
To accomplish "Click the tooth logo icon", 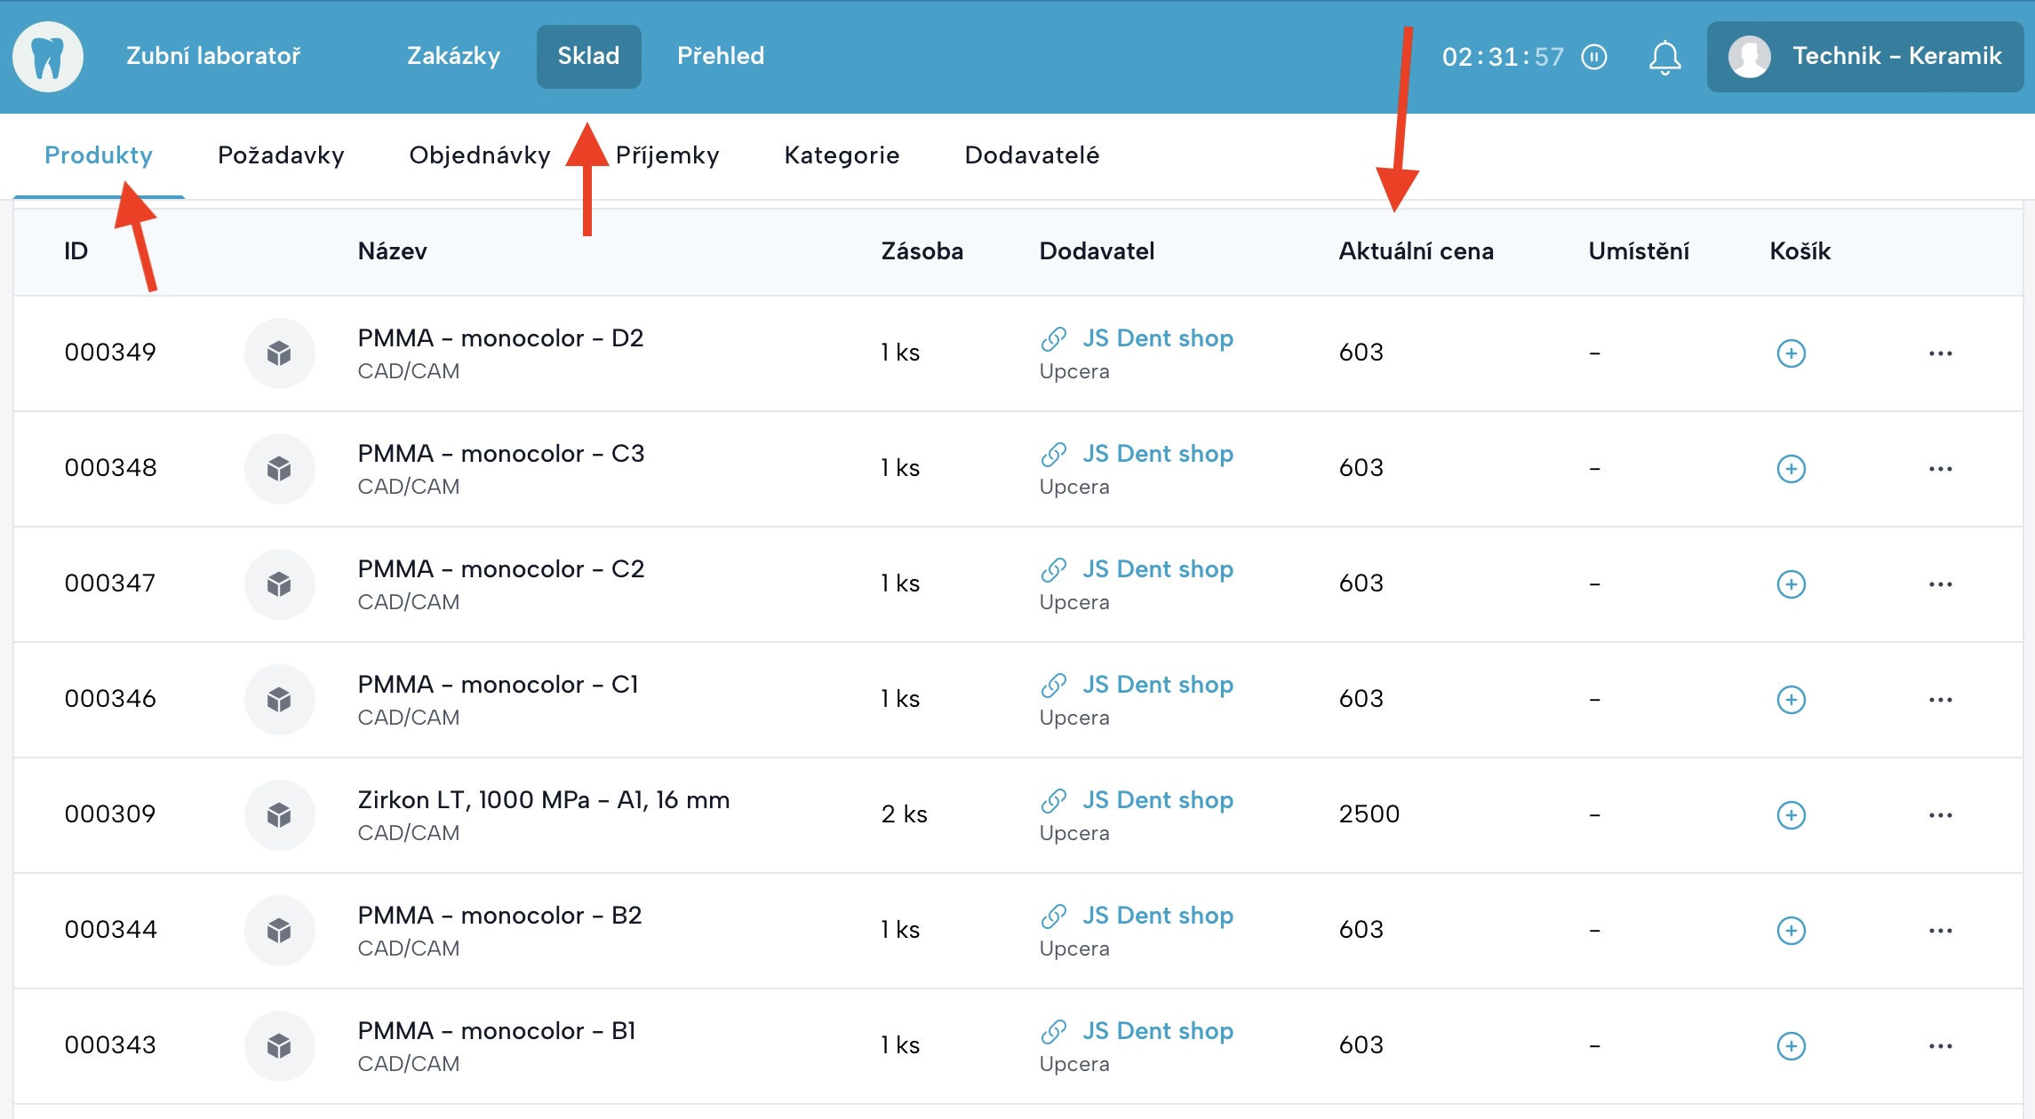I will (x=48, y=57).
